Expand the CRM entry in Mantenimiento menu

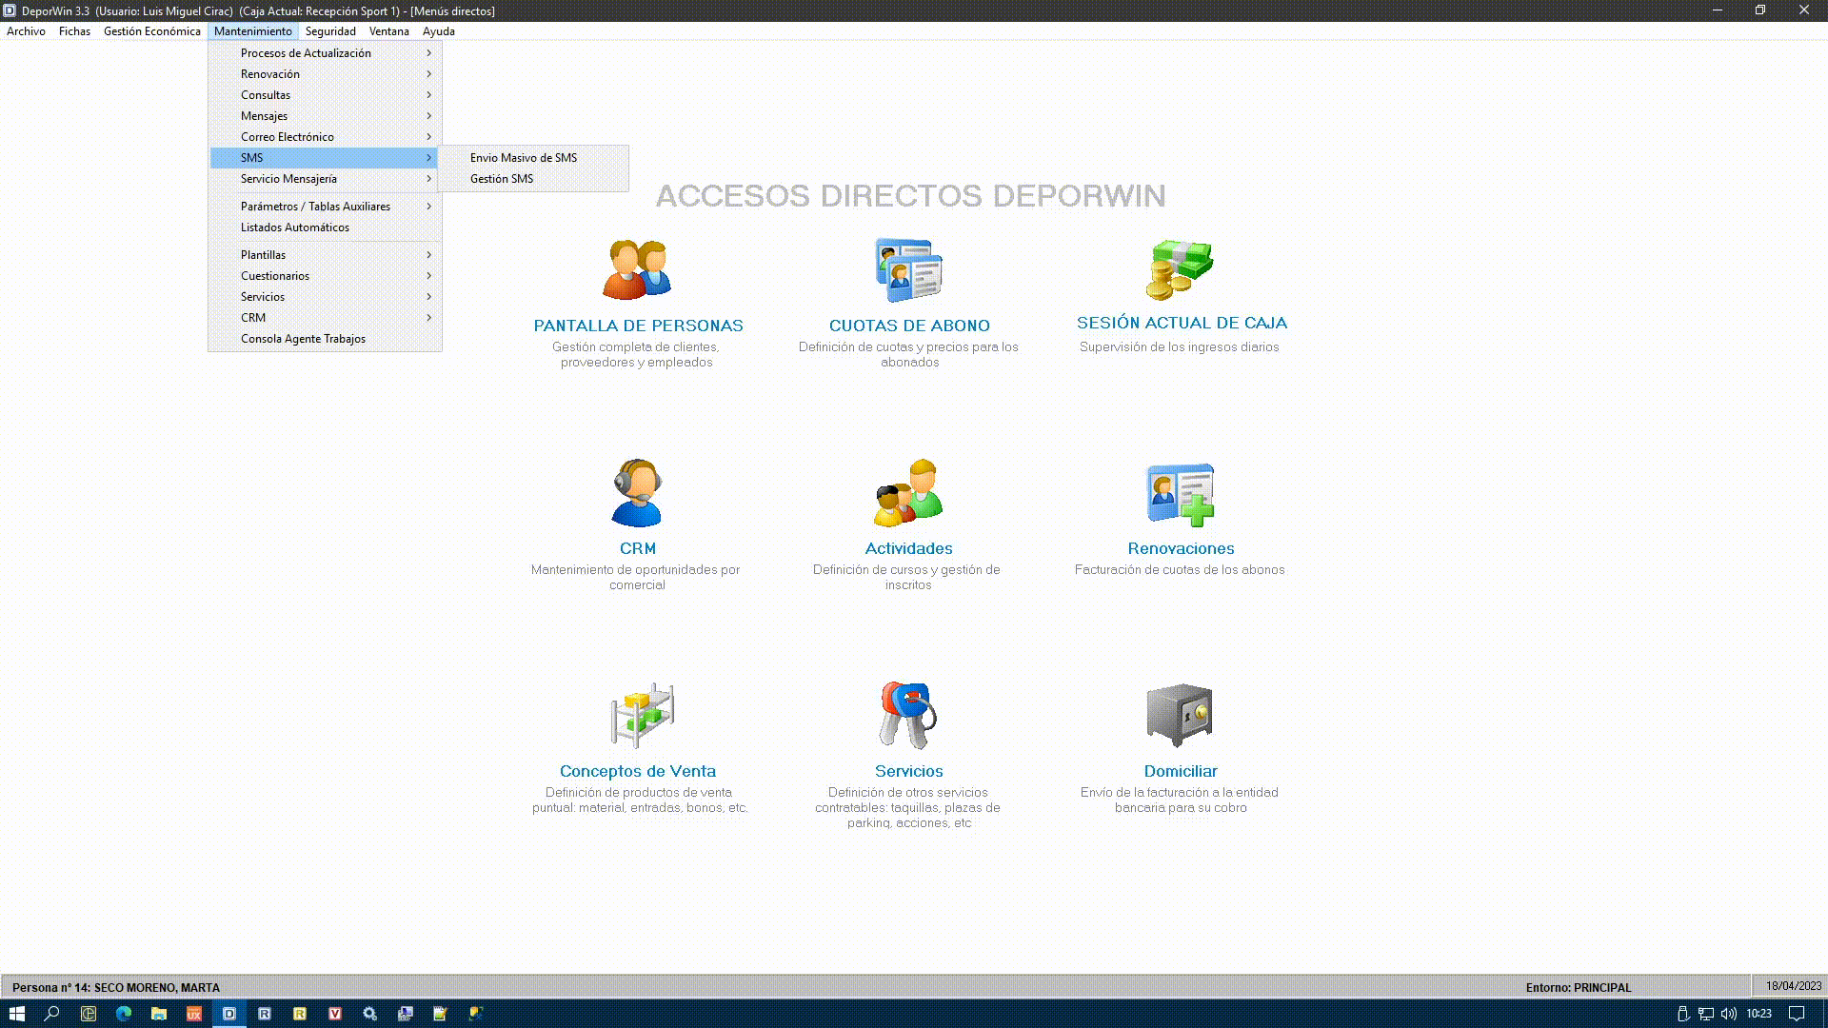[x=325, y=318]
